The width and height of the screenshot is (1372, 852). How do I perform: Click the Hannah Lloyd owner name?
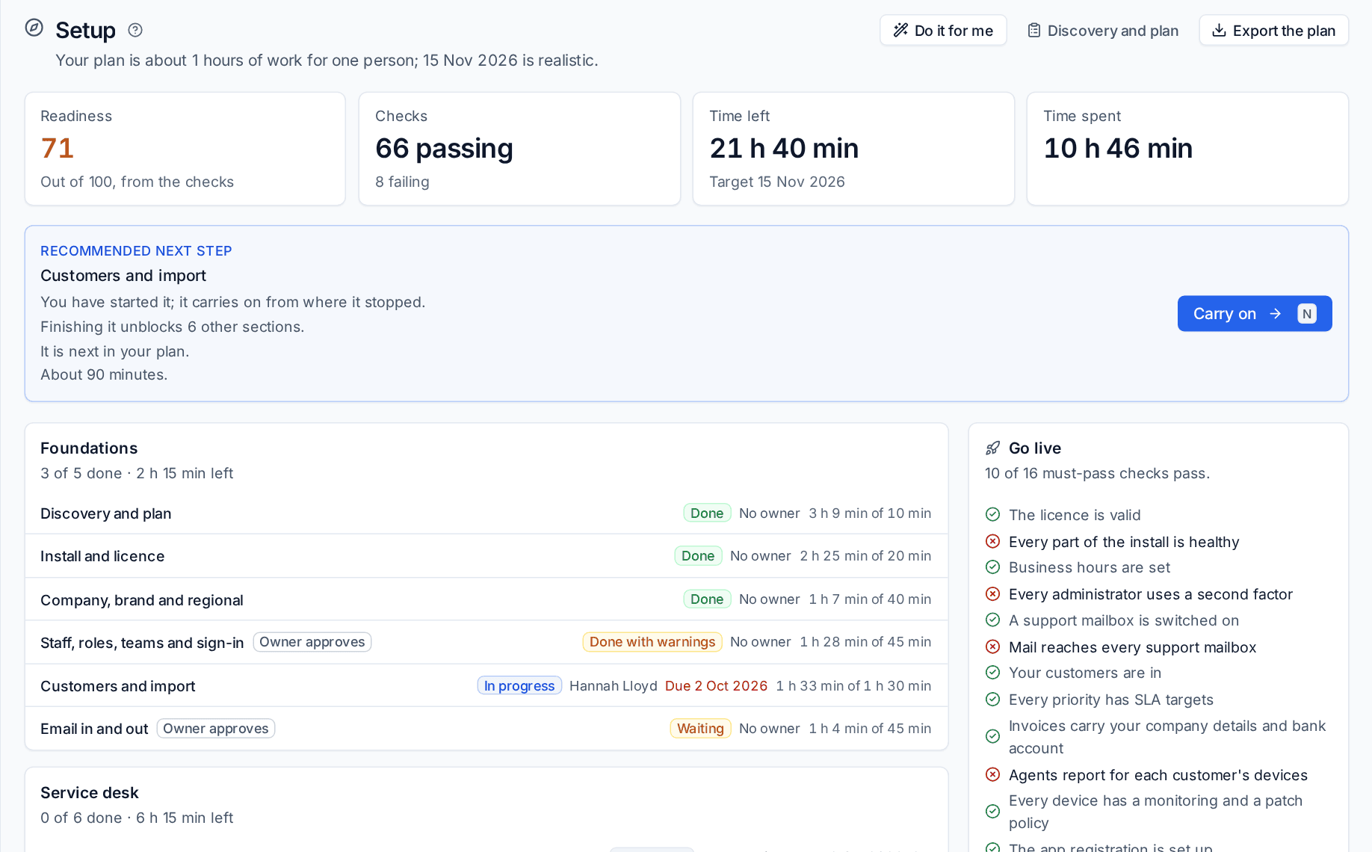(x=614, y=685)
